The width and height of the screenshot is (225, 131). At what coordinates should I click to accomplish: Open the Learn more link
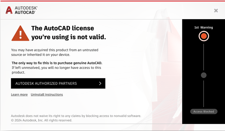pos(19,94)
